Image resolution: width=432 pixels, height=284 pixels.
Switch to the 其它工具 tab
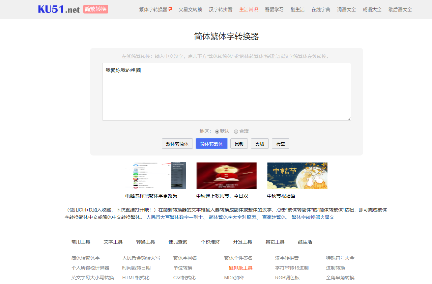click(x=275, y=242)
